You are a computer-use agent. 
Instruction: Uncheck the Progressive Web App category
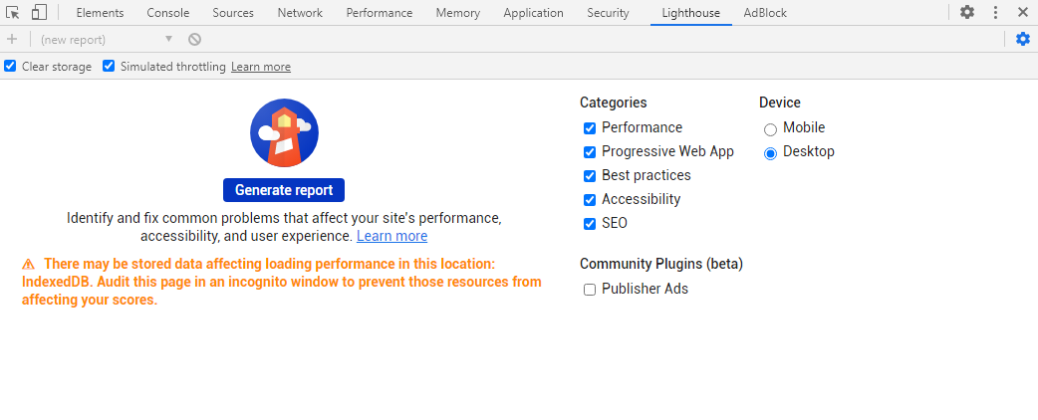[590, 152]
